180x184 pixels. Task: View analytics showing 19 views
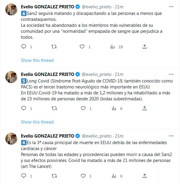pyautogui.click(x=113, y=47)
